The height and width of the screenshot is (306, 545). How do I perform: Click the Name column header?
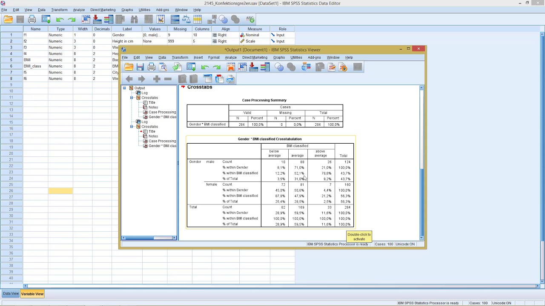coord(36,29)
